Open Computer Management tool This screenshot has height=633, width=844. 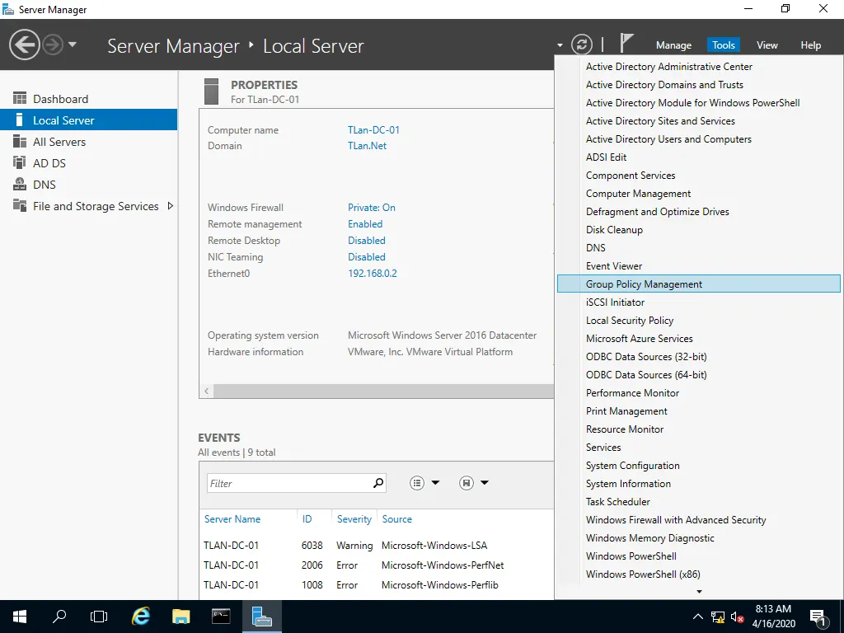point(699,194)
